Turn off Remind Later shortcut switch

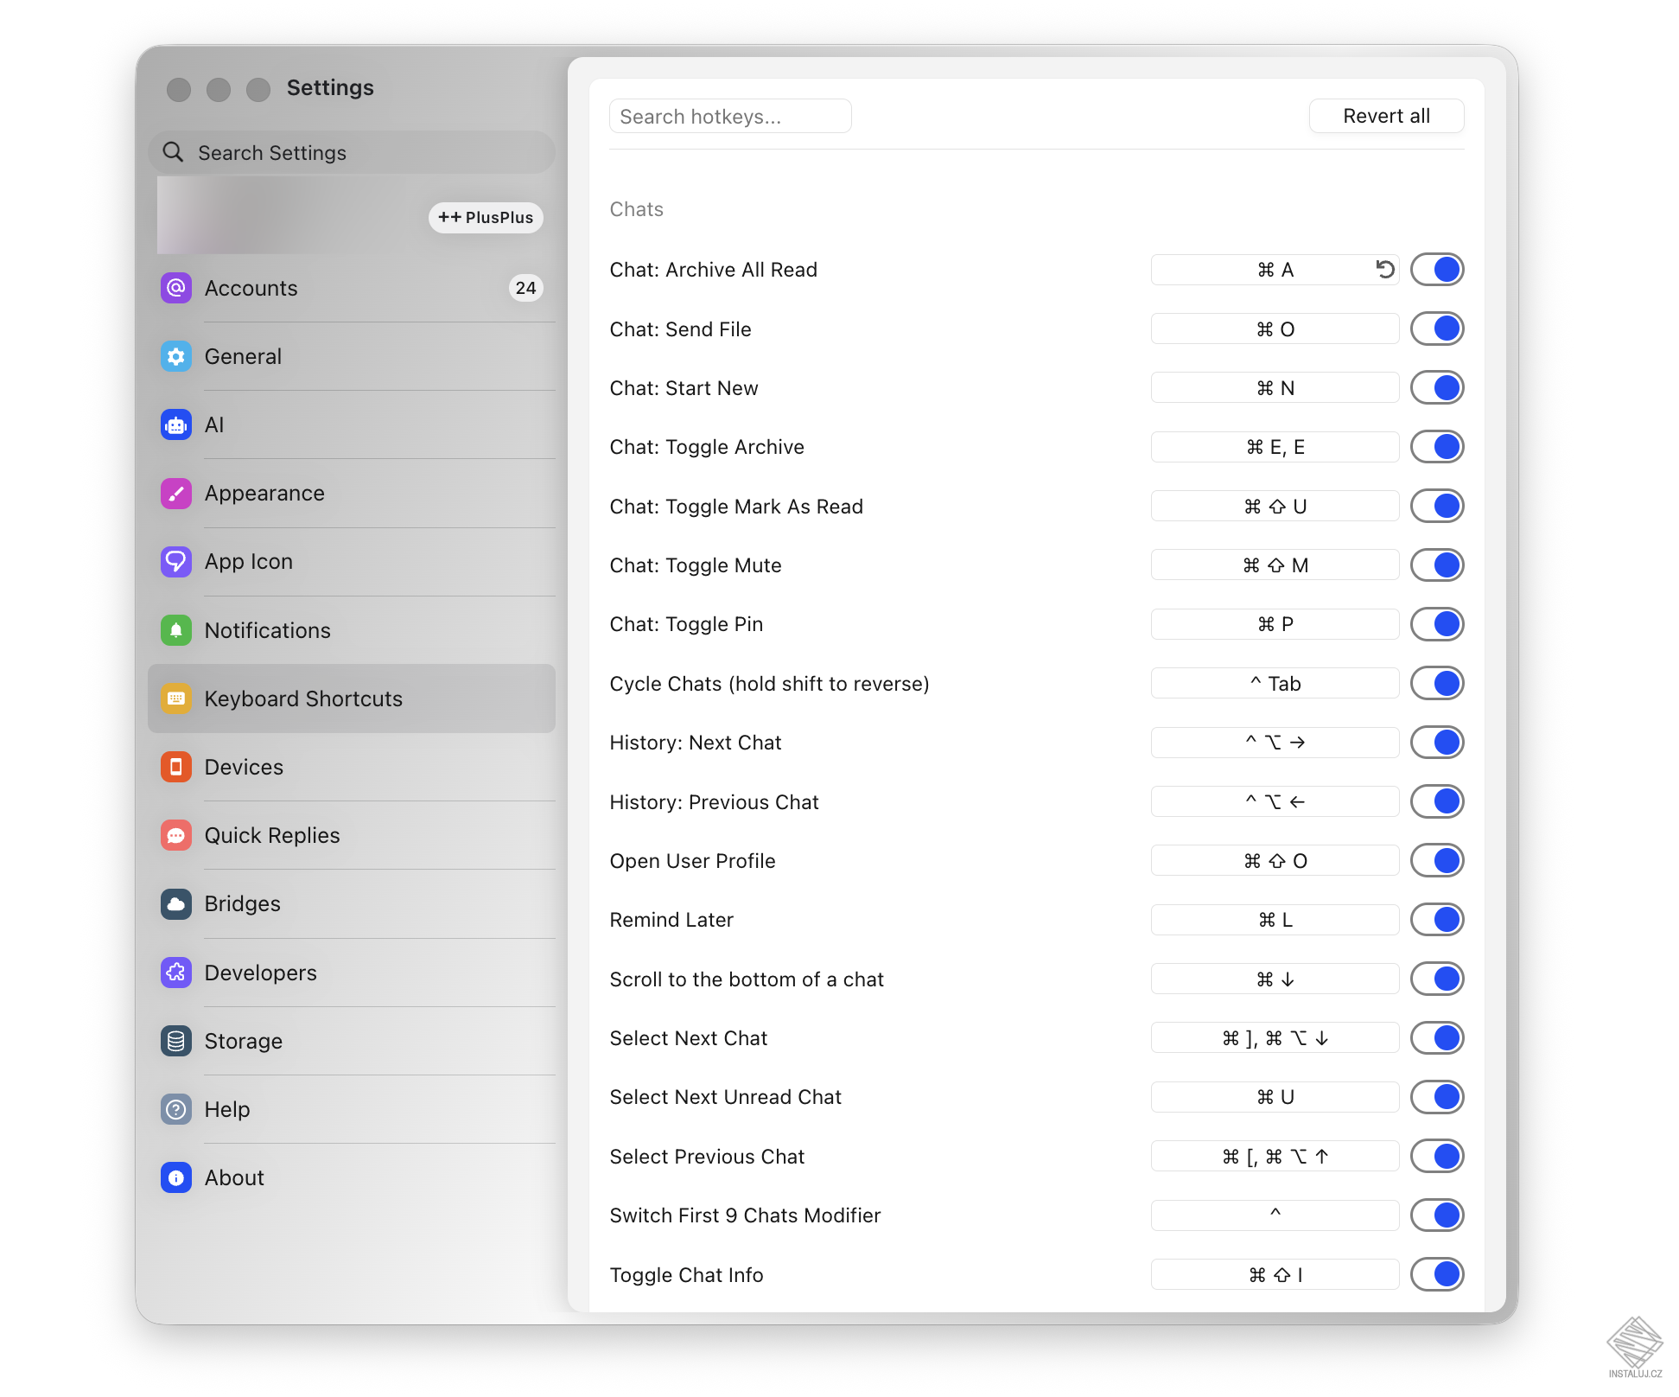(x=1437, y=920)
